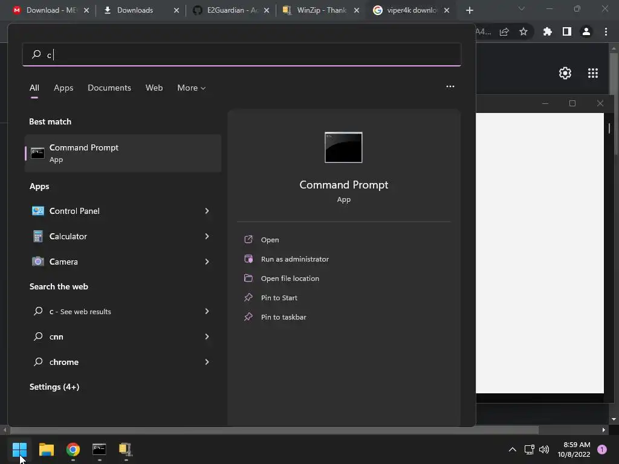Click Open in the preview pane
The width and height of the screenshot is (619, 464).
270,239
